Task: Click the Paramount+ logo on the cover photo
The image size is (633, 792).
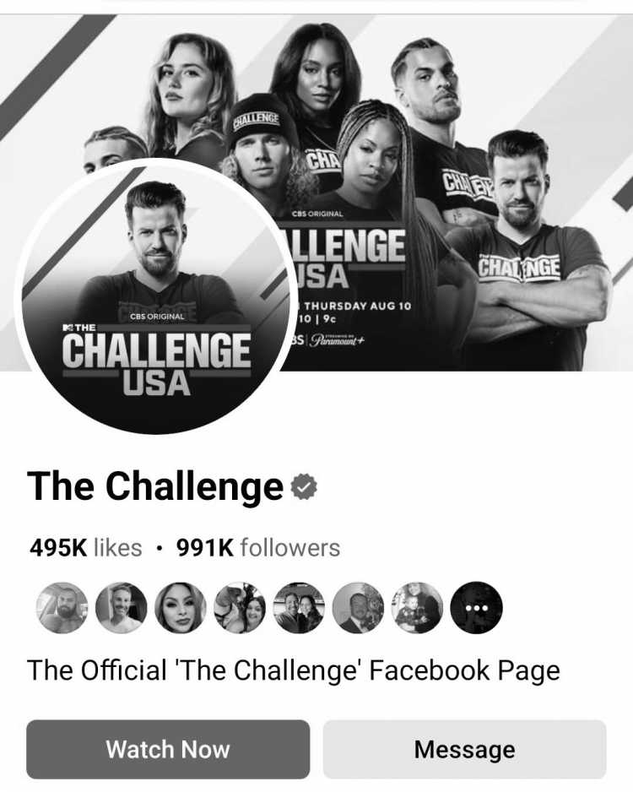Action: 337,340
